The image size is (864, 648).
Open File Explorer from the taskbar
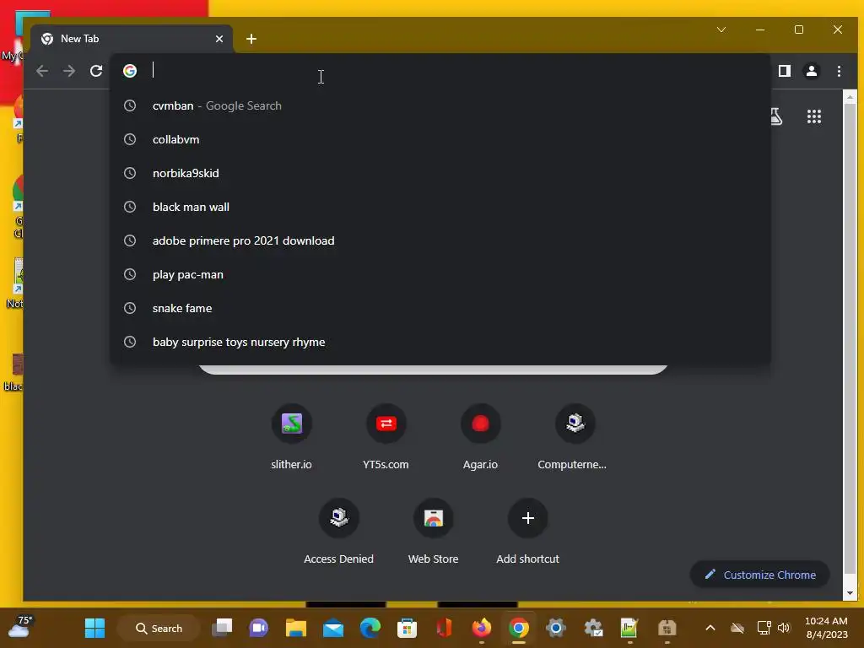click(296, 628)
